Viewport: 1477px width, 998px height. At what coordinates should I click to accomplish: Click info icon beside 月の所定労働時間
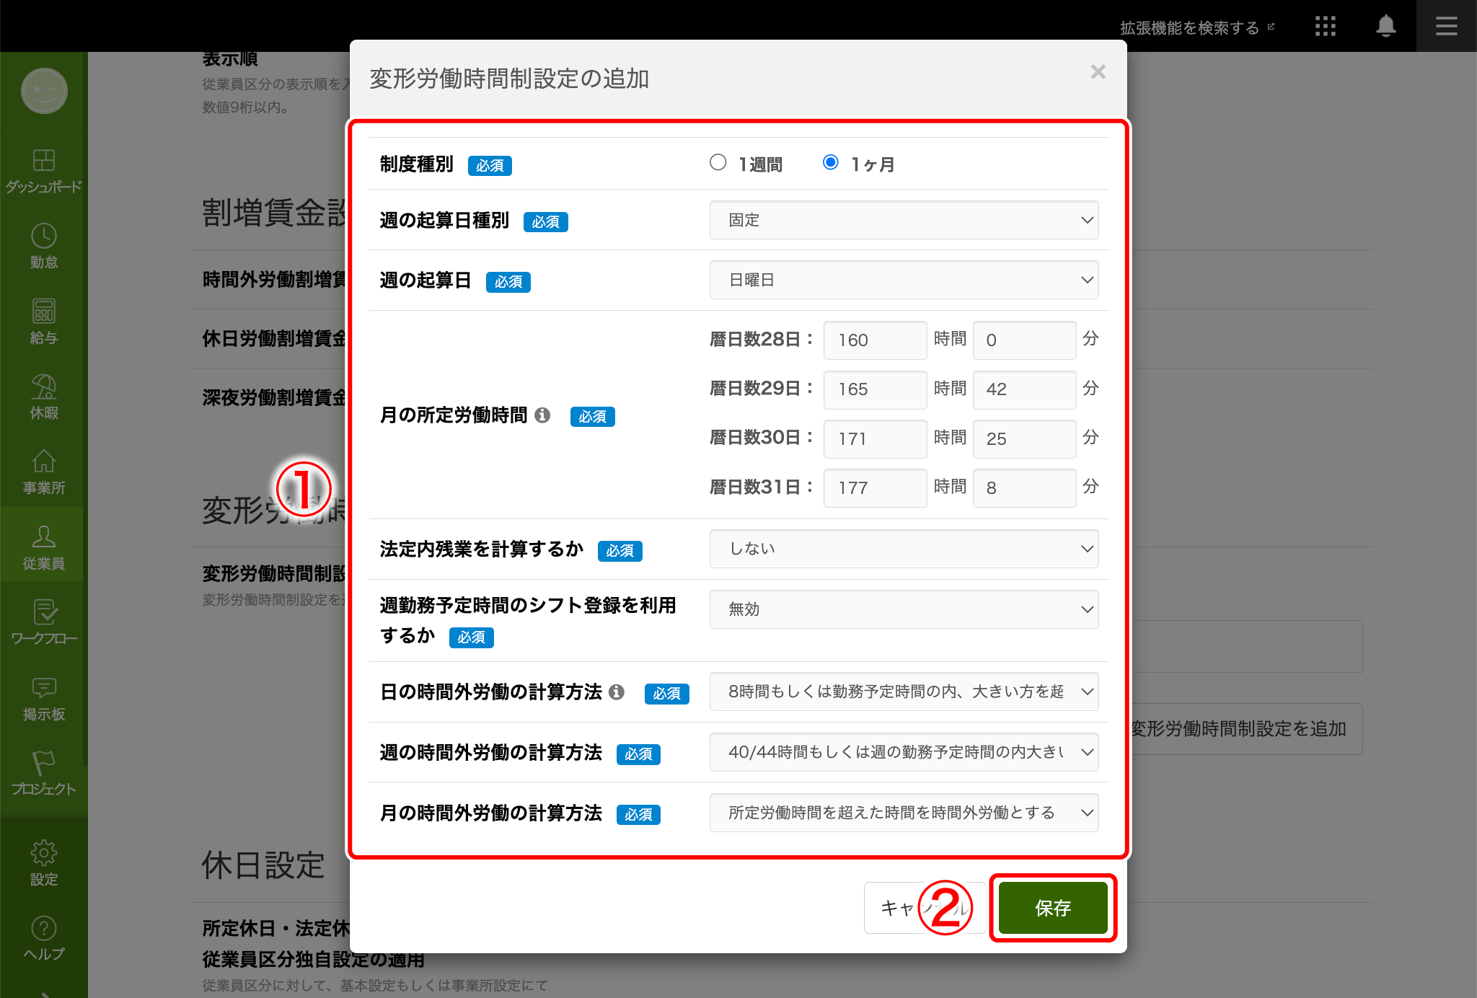click(x=542, y=415)
